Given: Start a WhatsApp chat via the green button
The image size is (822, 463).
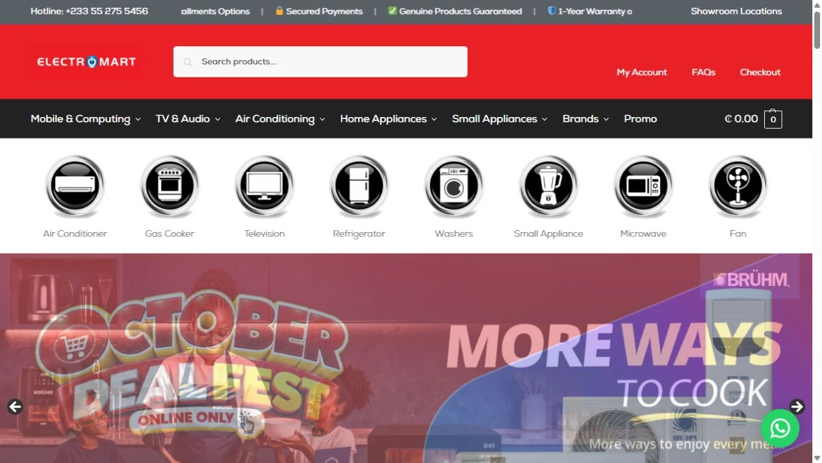Looking at the screenshot, I should pos(780,428).
